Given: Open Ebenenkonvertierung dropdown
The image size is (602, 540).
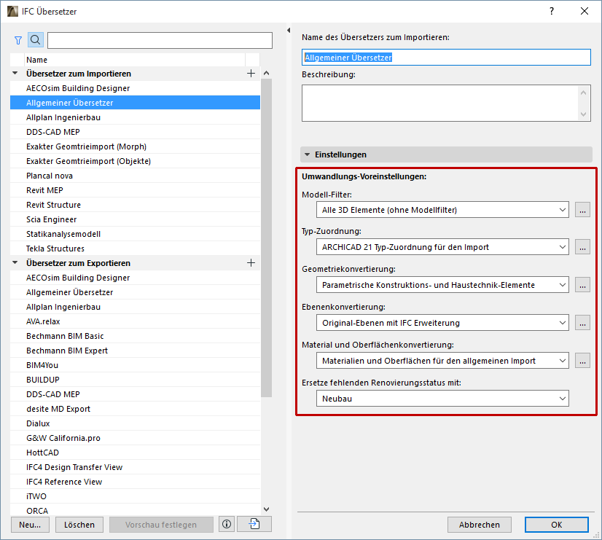Looking at the screenshot, I should 442,323.
